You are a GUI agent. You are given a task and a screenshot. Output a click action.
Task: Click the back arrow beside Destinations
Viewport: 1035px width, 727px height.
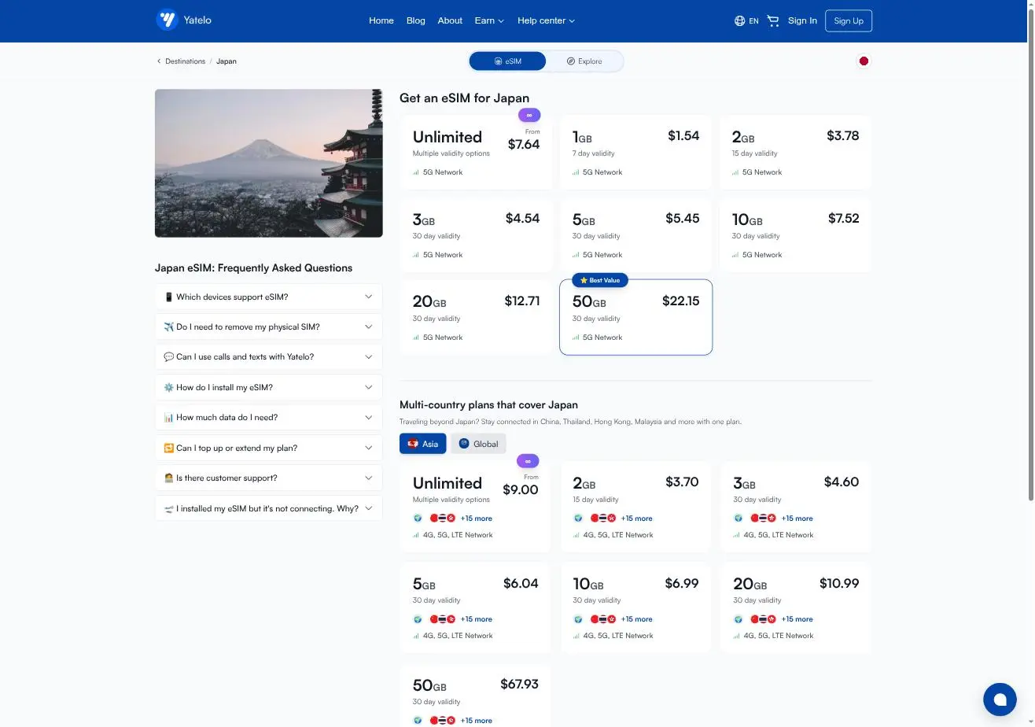pyautogui.click(x=159, y=61)
